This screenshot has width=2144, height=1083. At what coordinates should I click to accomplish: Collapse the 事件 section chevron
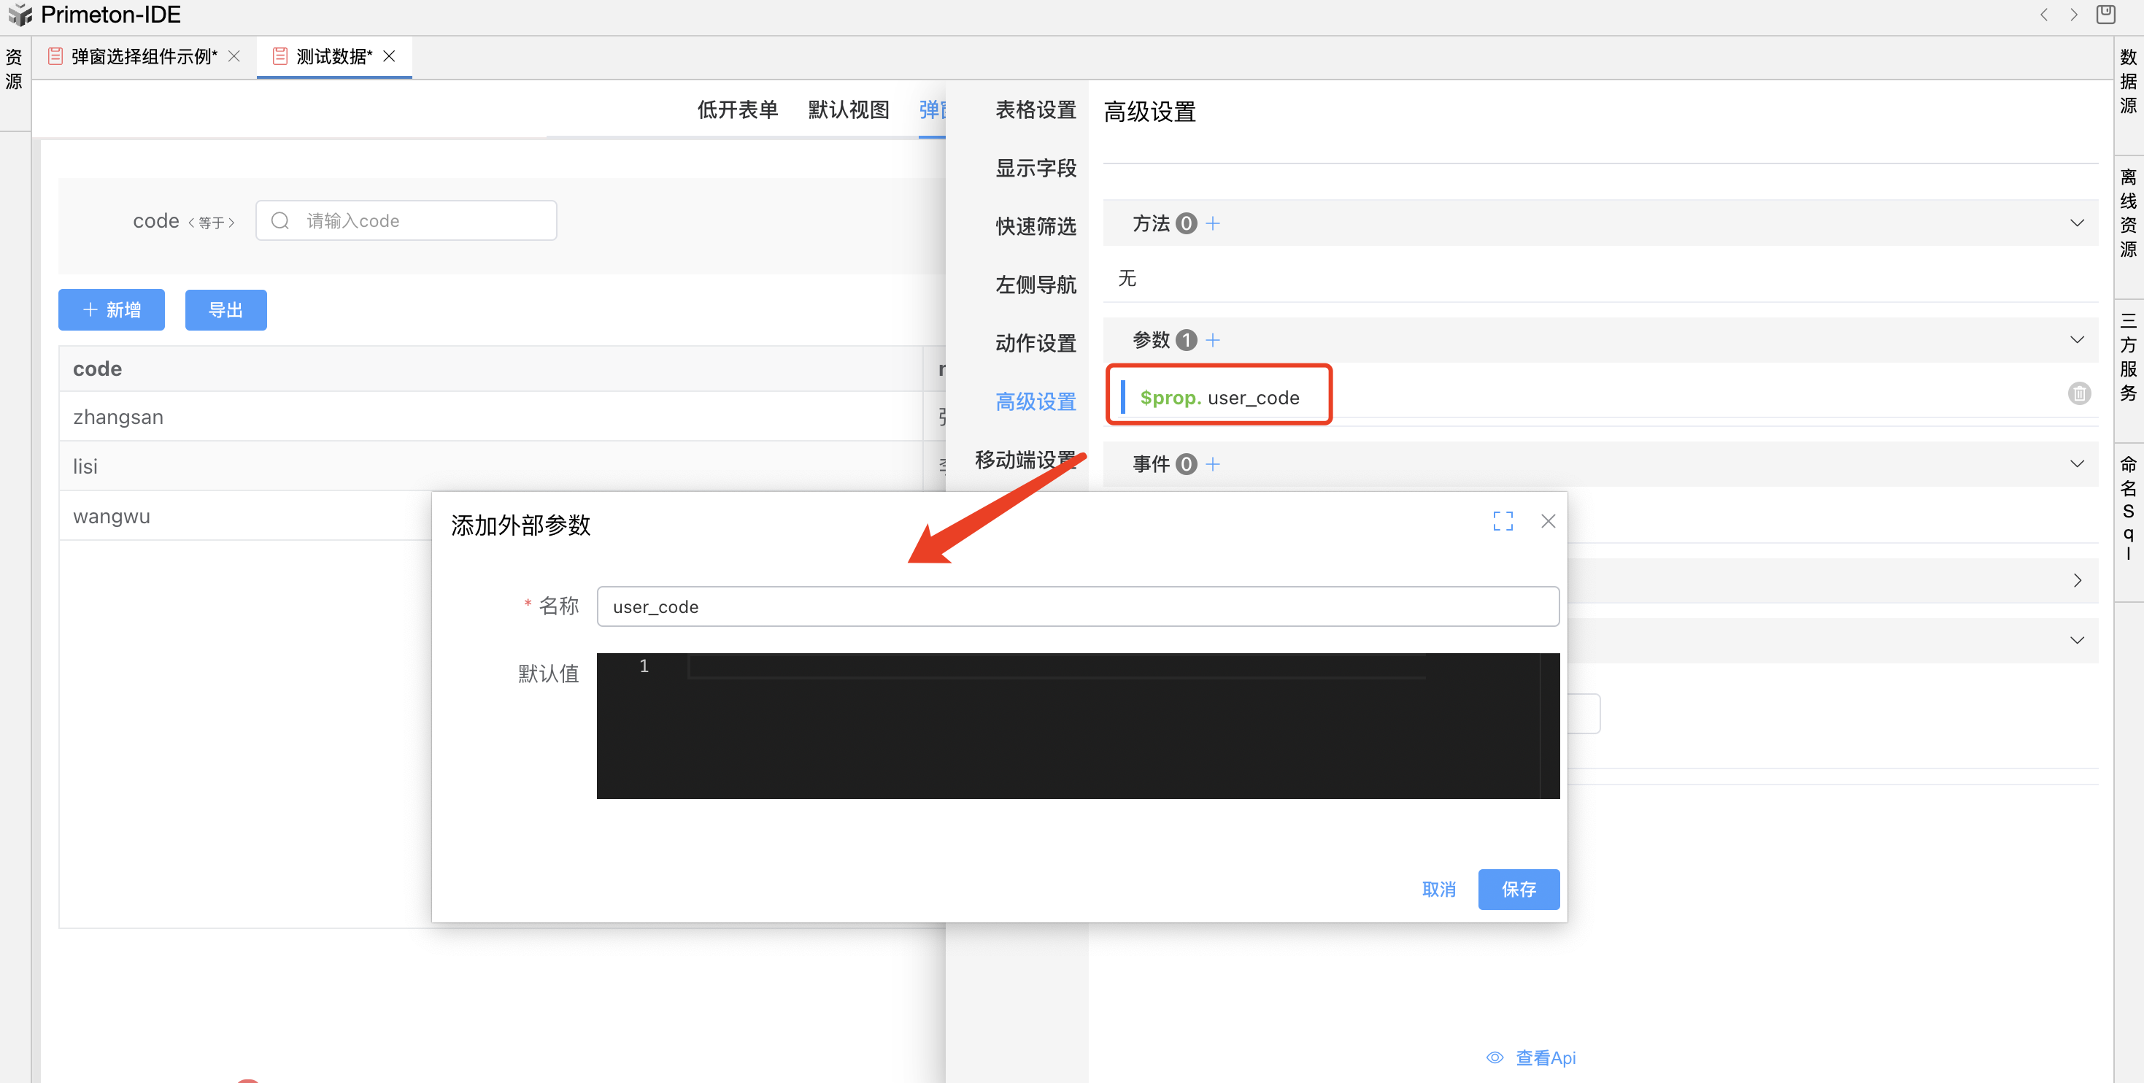[2077, 463]
